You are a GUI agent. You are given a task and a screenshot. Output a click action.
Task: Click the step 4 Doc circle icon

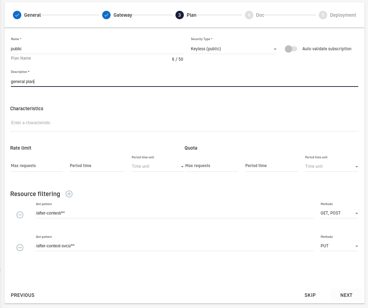point(249,15)
